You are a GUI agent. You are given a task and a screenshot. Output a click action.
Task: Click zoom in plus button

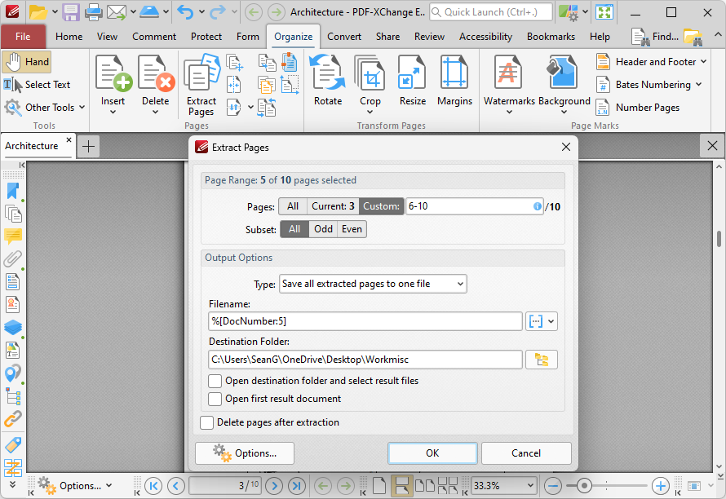click(660, 486)
